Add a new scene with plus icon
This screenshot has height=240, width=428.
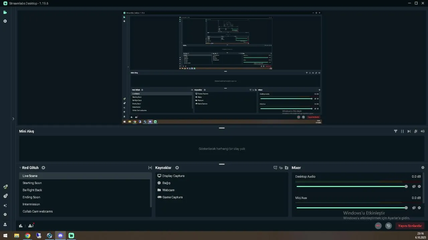click(43, 168)
